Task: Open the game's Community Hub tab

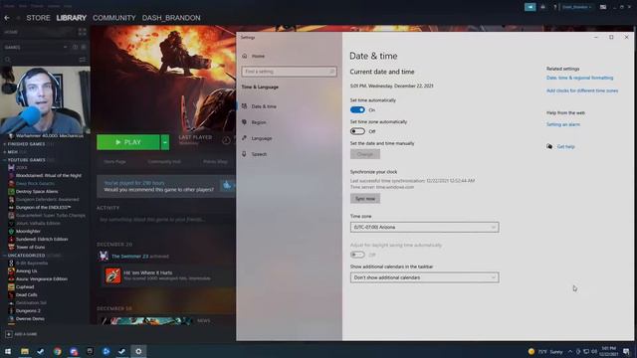Action: point(164,161)
